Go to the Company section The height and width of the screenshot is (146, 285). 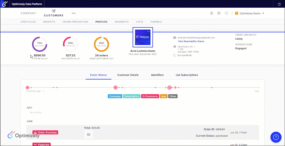28,13
